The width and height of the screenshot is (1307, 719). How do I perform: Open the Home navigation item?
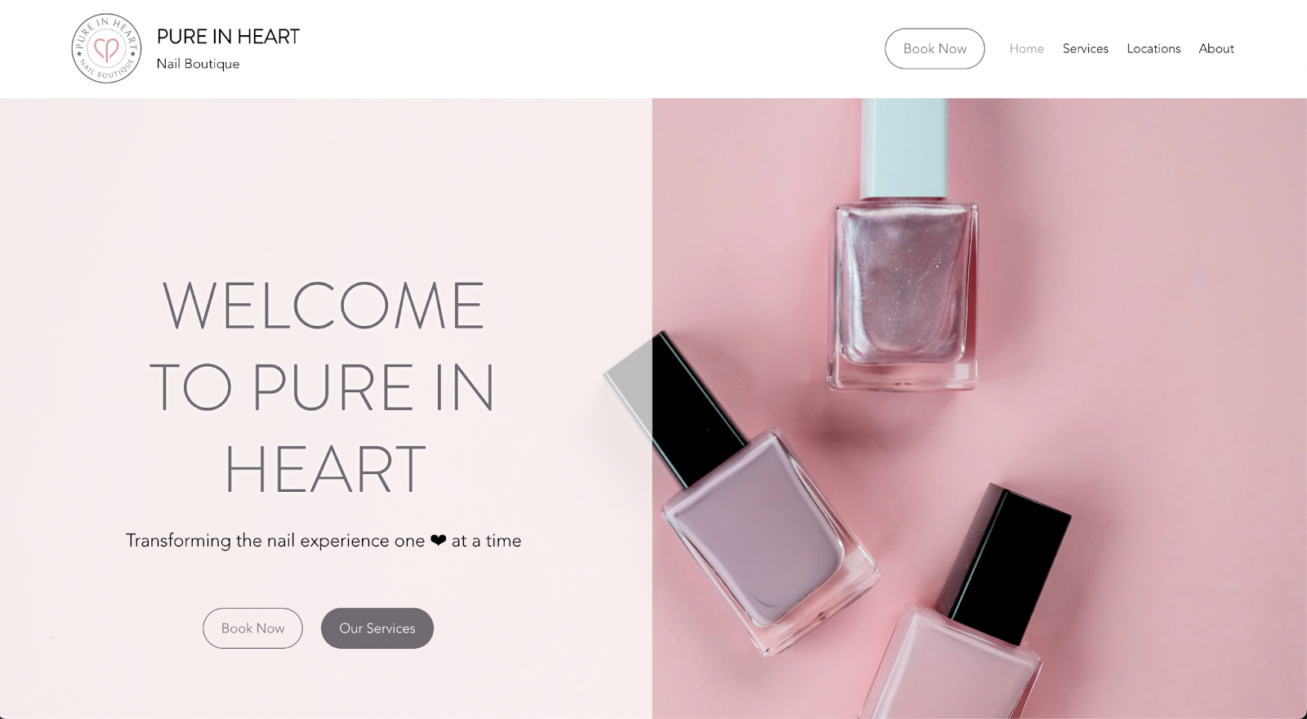[1026, 48]
